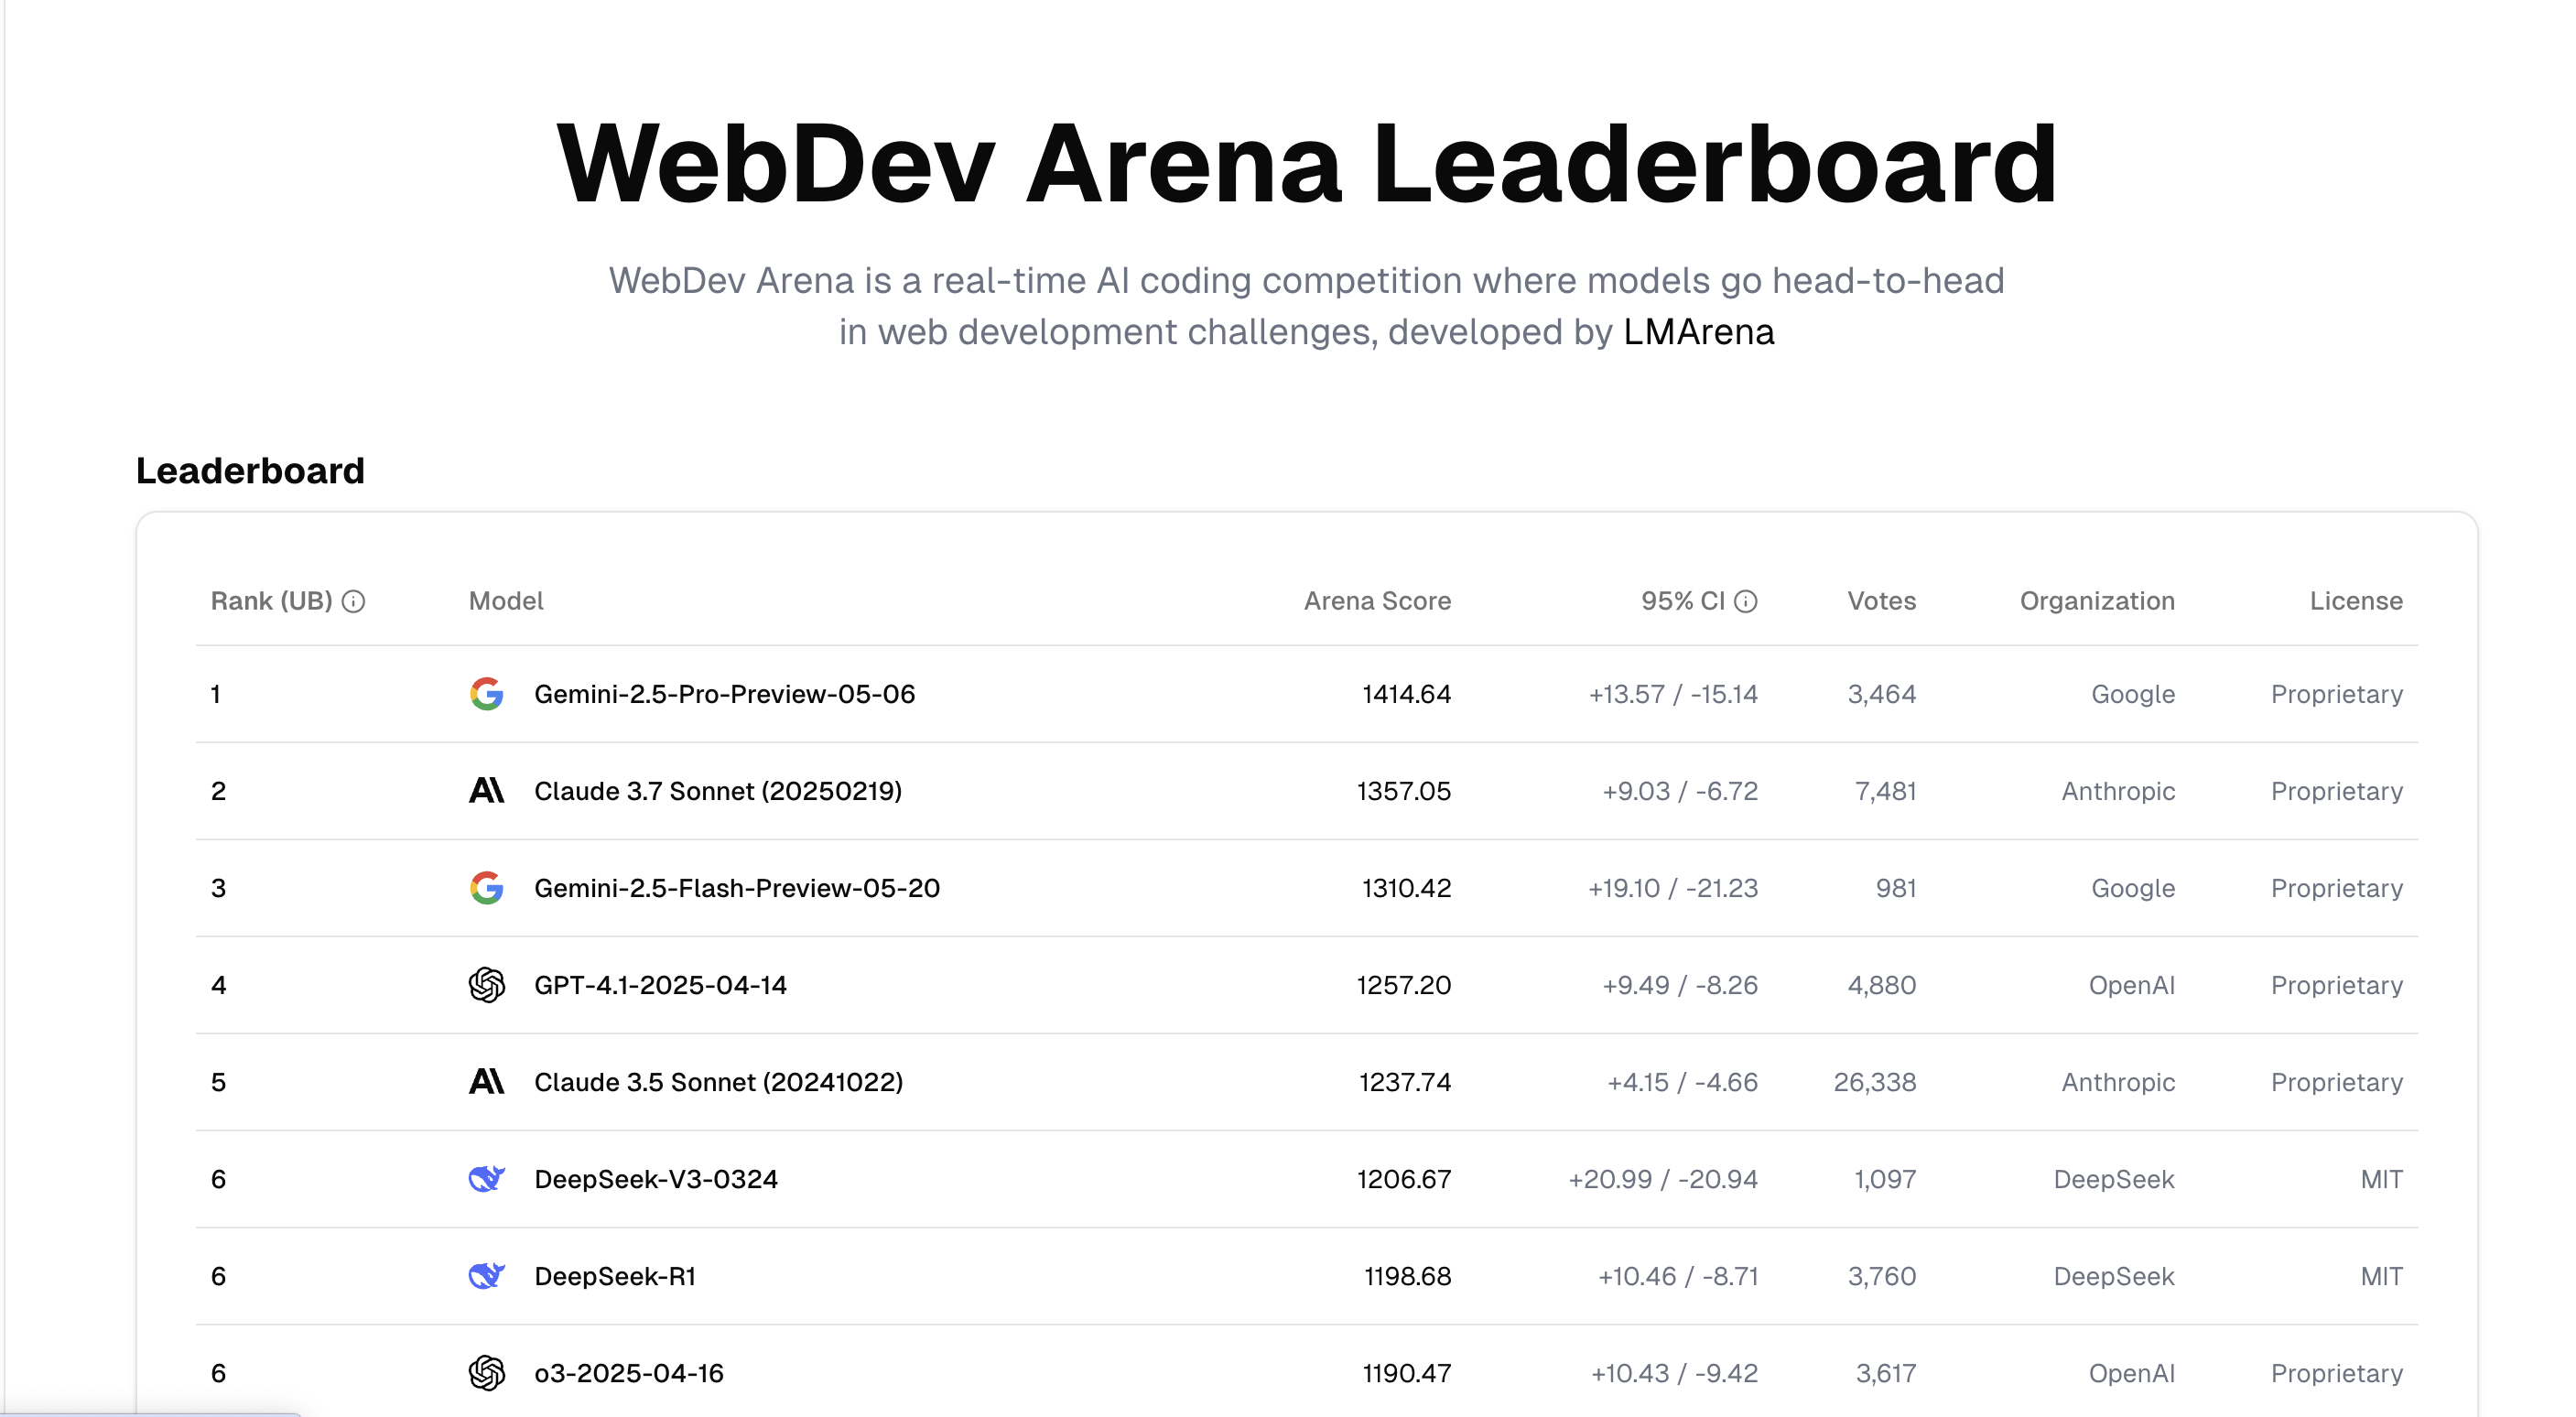This screenshot has height=1417, width=2576.
Task: Click the Votes column header
Action: pyautogui.click(x=1881, y=601)
